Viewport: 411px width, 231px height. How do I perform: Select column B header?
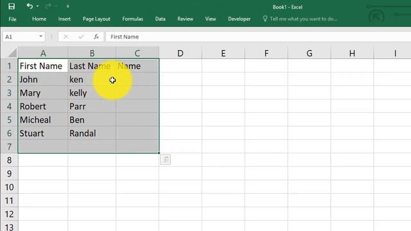click(92, 53)
